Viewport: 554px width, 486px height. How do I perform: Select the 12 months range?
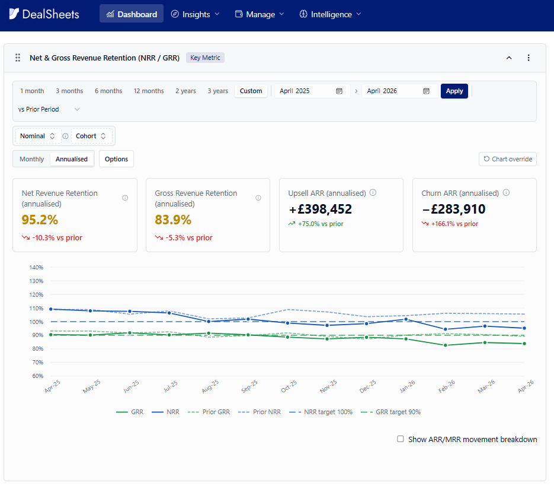pyautogui.click(x=149, y=91)
